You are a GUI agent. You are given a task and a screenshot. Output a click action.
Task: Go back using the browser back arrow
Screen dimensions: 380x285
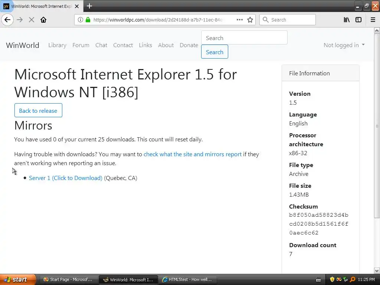click(7, 20)
